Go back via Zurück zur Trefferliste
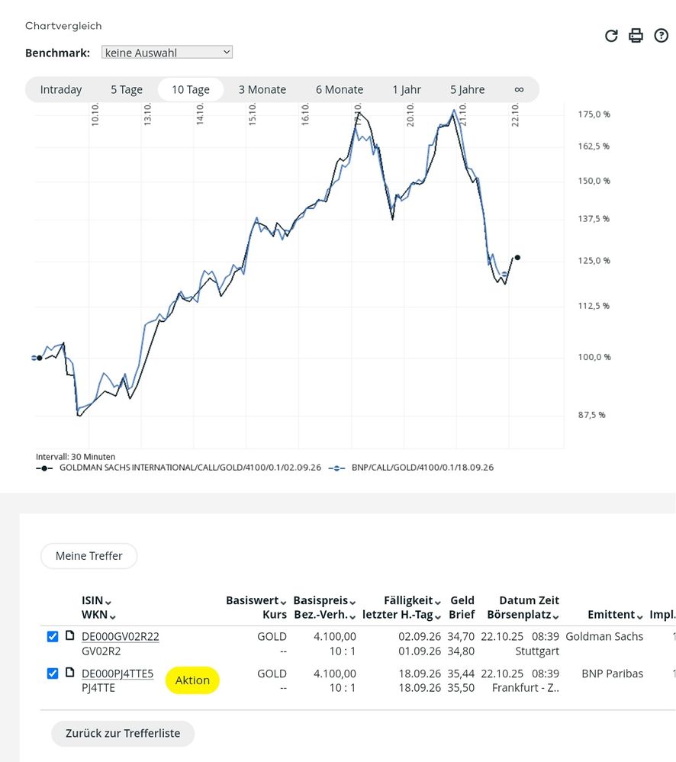Viewport: 676px width, 762px height. 123,733
